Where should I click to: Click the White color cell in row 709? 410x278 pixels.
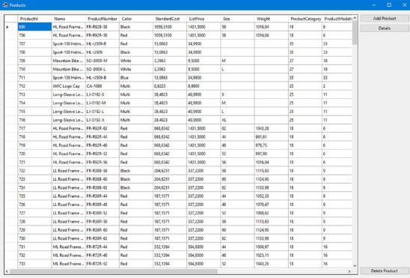coord(136,61)
